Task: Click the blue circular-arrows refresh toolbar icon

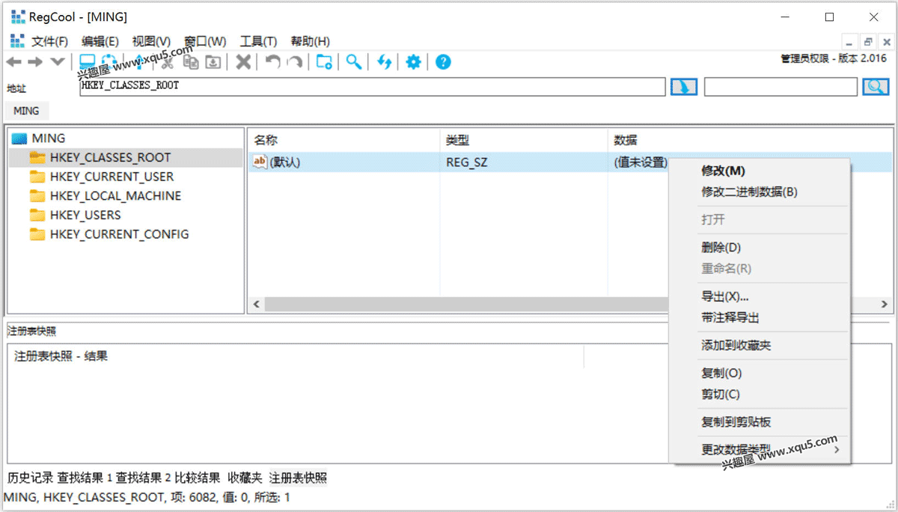Action: point(110,62)
